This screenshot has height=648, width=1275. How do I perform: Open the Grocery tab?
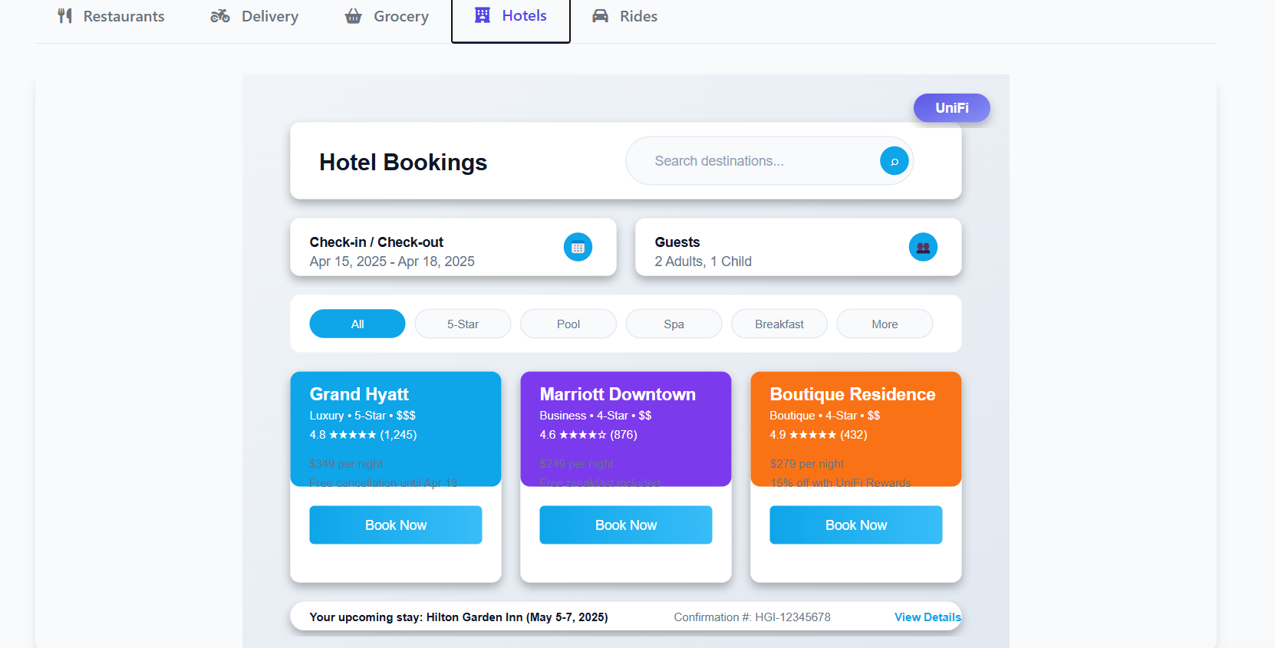pyautogui.click(x=387, y=17)
